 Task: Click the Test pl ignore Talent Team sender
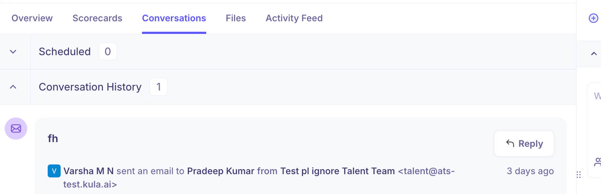338,171
